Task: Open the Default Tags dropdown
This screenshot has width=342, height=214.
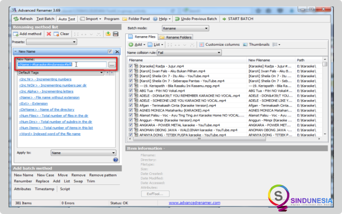Action: click(61, 72)
